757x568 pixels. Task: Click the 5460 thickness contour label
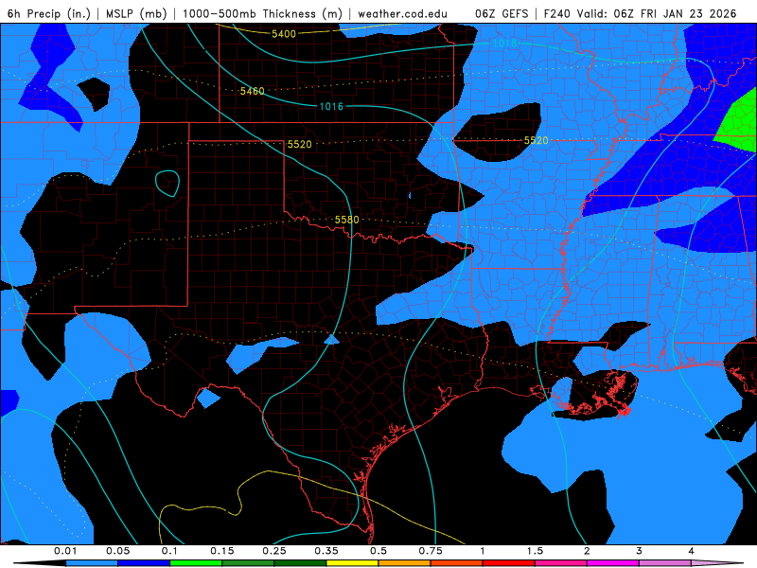click(252, 91)
